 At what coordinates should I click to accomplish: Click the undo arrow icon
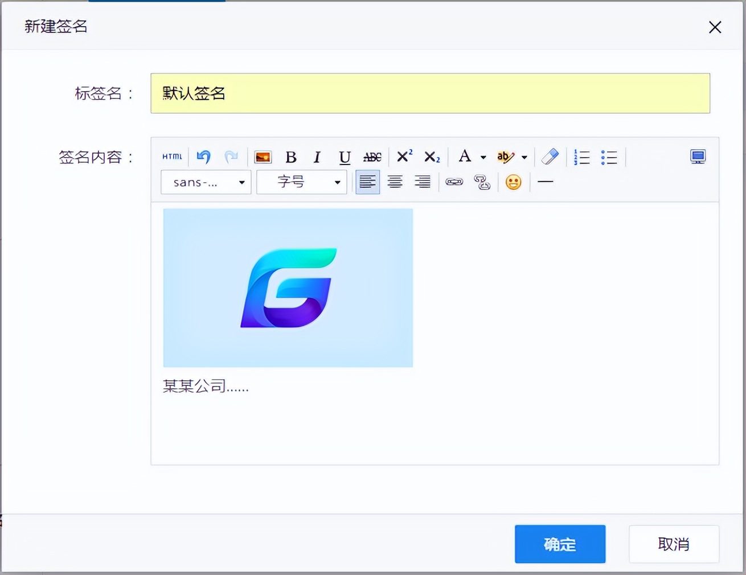coord(203,157)
